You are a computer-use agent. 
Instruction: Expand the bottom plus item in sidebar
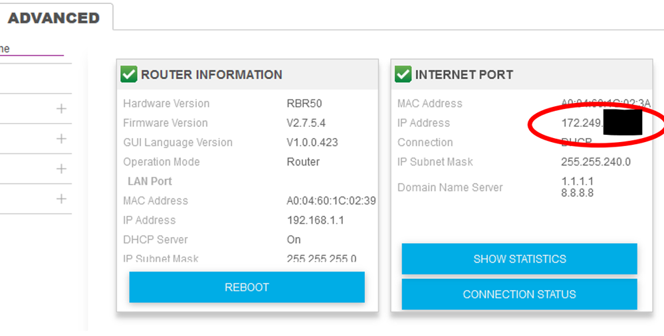(61, 199)
